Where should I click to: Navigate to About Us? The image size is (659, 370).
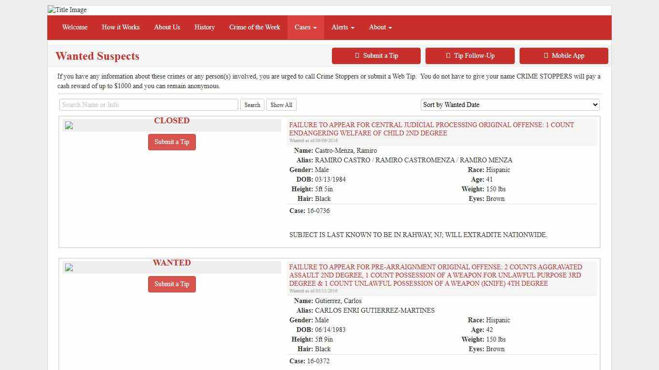167,27
